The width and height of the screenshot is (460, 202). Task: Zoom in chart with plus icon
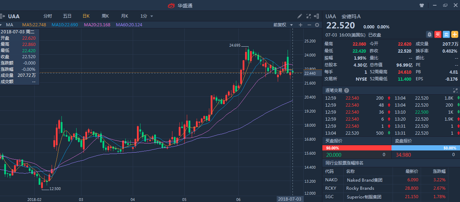tap(300, 25)
